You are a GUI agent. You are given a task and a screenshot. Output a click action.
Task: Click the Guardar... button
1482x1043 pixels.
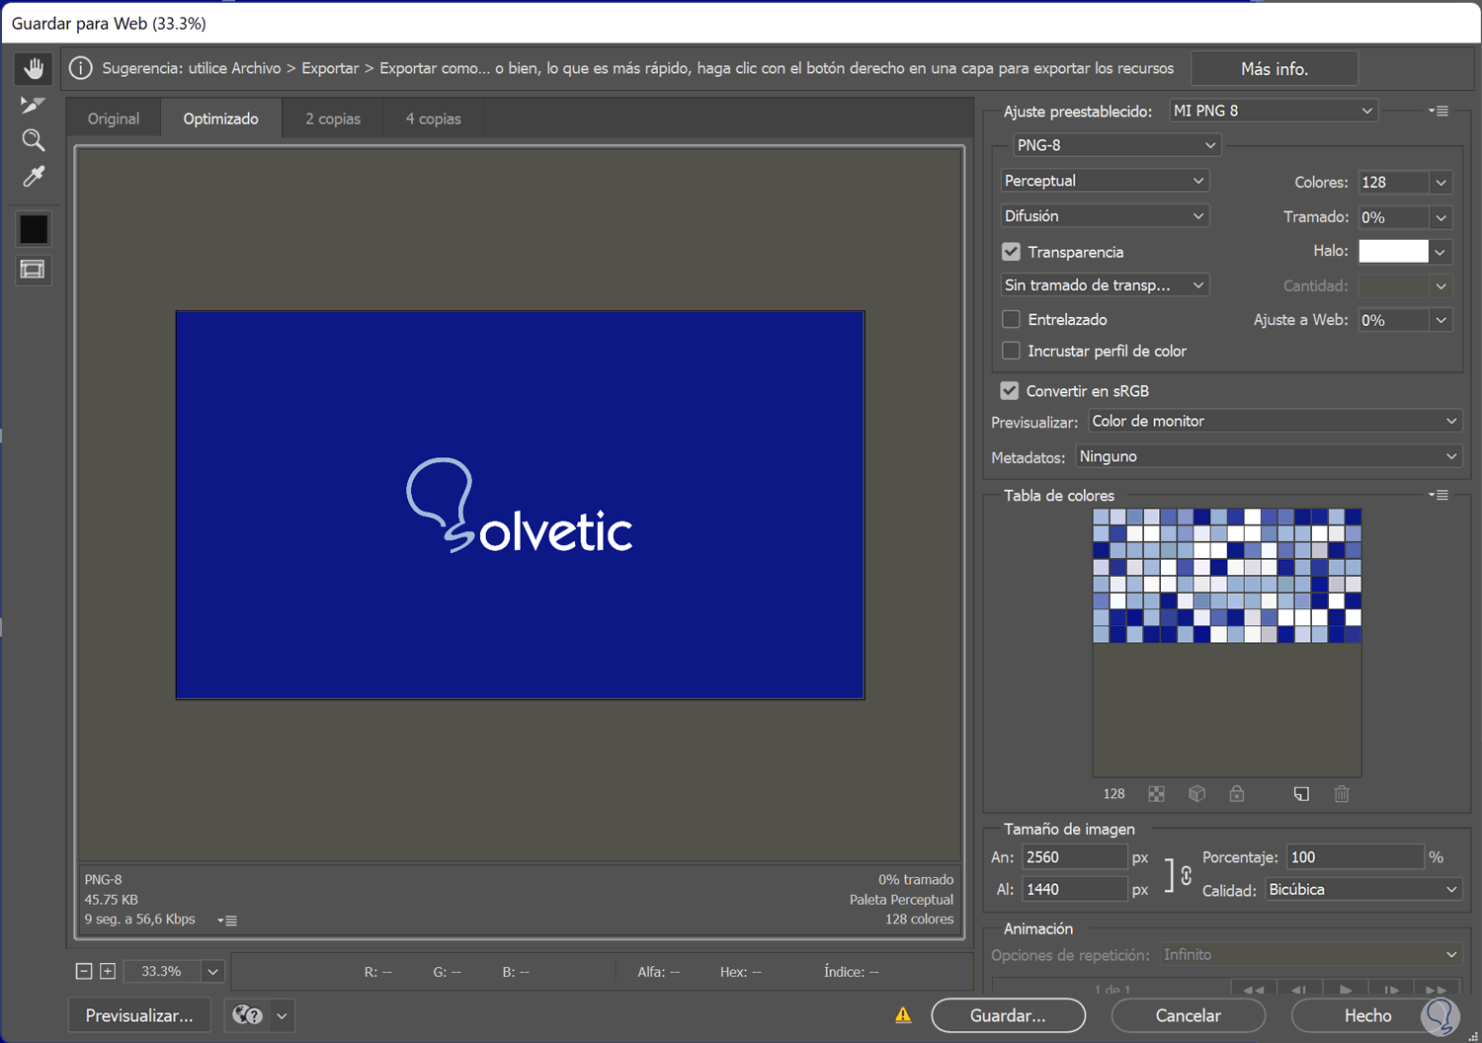coord(1008,1015)
